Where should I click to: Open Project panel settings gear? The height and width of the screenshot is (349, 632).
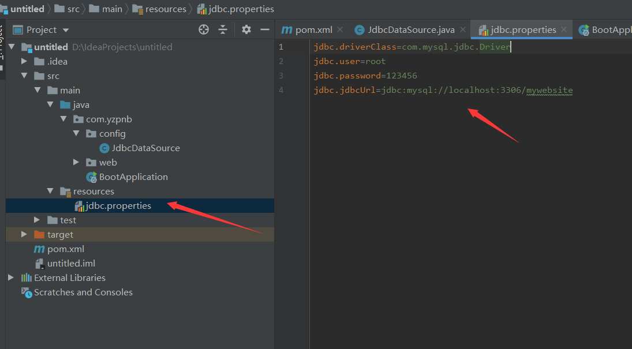coord(246,29)
